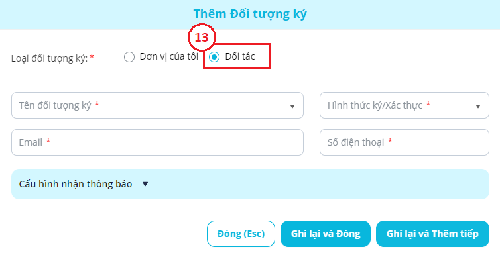
Task: Click the red asterisk after "Số điện thoại"
Action: click(390, 140)
